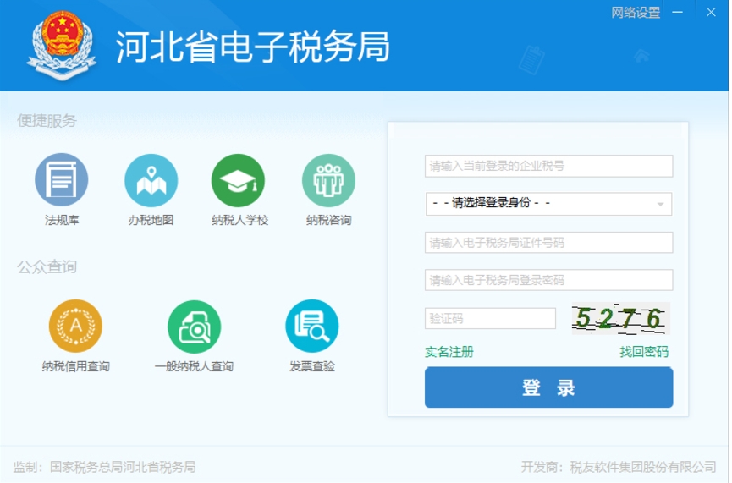The height and width of the screenshot is (483, 732).
Task: Focus the 登录密码 password field
Action: (548, 279)
